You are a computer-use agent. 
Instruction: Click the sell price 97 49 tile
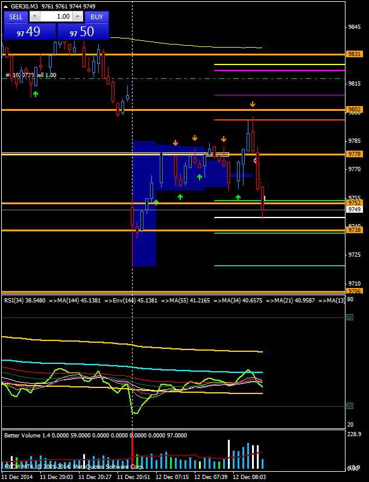coord(29,32)
